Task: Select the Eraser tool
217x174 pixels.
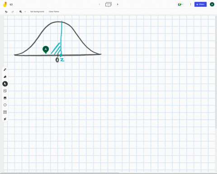Action: [x=5, y=77]
